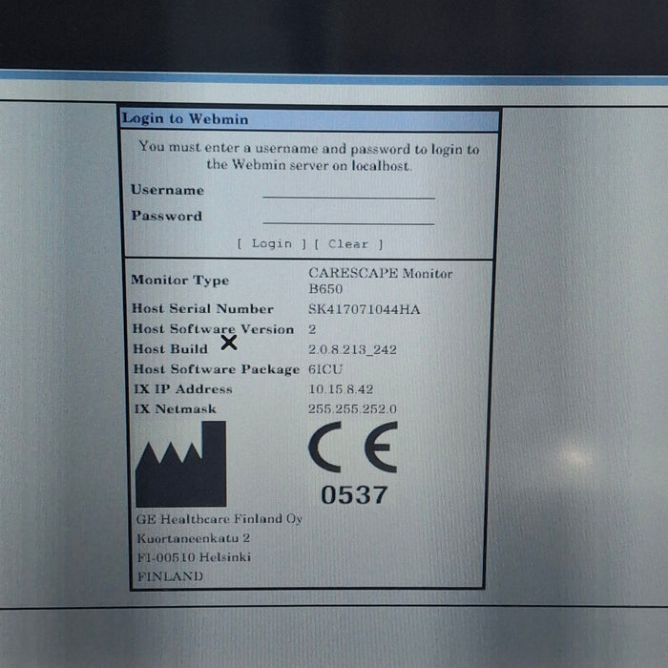Select the Host Serial Number label

tap(202, 309)
